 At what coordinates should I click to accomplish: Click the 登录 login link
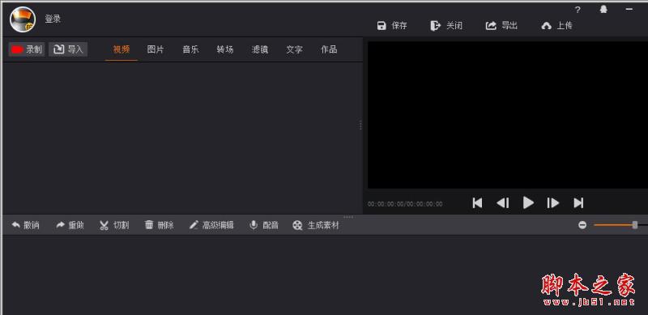[x=53, y=19]
